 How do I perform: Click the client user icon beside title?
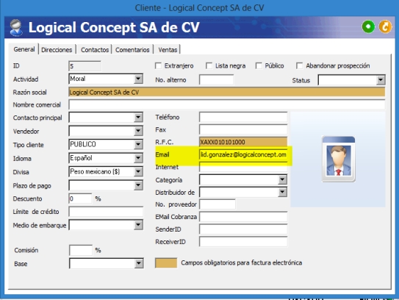point(16,27)
